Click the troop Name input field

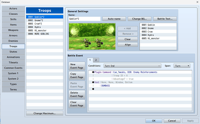[x=84, y=19]
